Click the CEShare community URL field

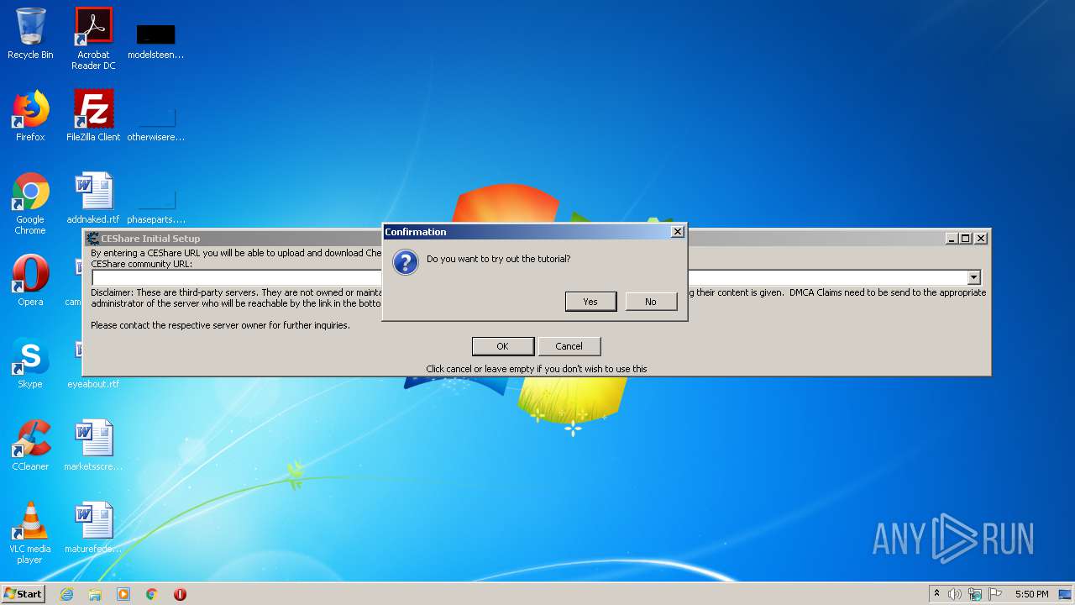point(537,277)
